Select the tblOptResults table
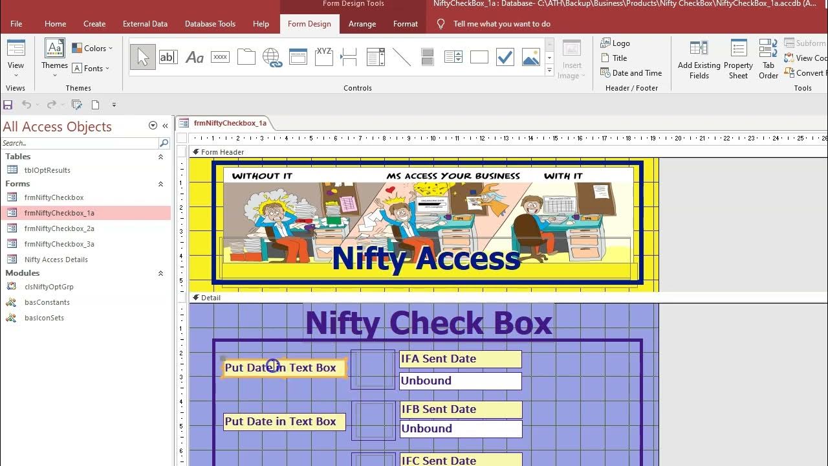This screenshot has width=828, height=466. (87, 170)
